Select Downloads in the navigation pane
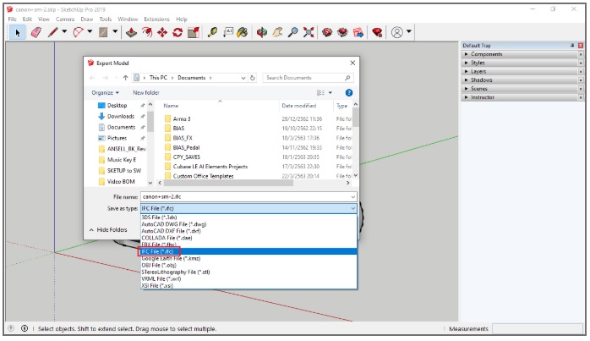 [x=120, y=117]
